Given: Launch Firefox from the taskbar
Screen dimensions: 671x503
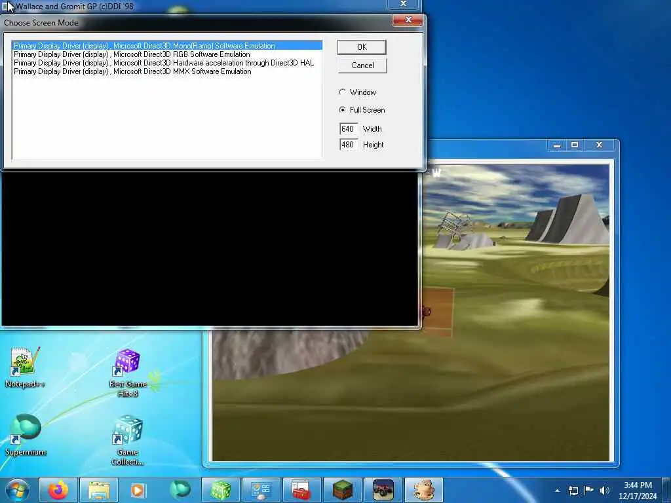Looking at the screenshot, I should [x=58, y=490].
